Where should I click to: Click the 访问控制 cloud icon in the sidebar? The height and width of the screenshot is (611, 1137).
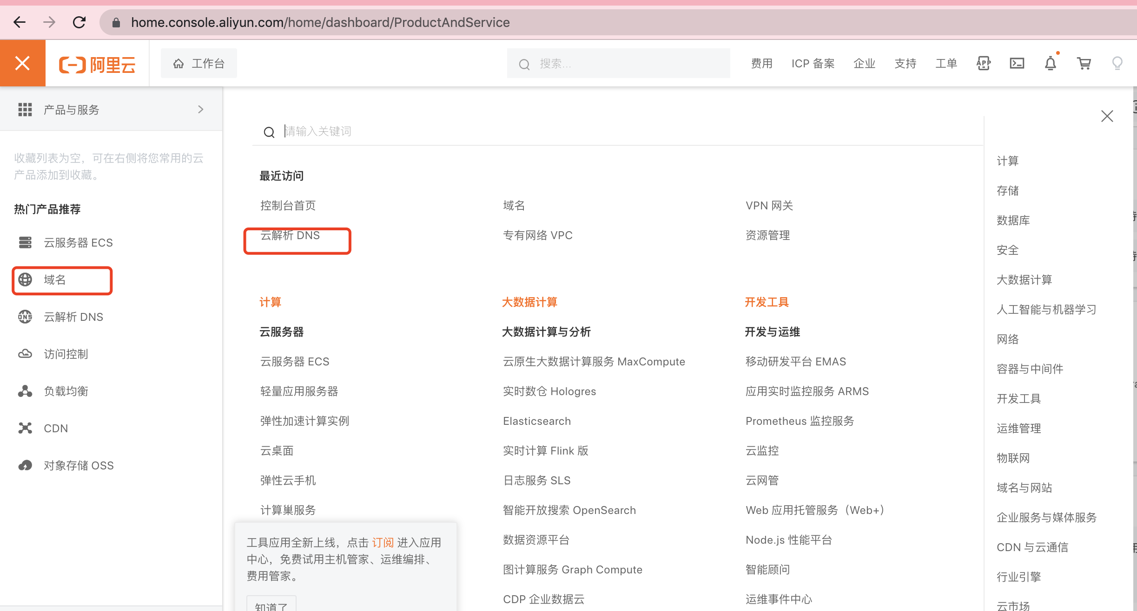[x=25, y=354]
